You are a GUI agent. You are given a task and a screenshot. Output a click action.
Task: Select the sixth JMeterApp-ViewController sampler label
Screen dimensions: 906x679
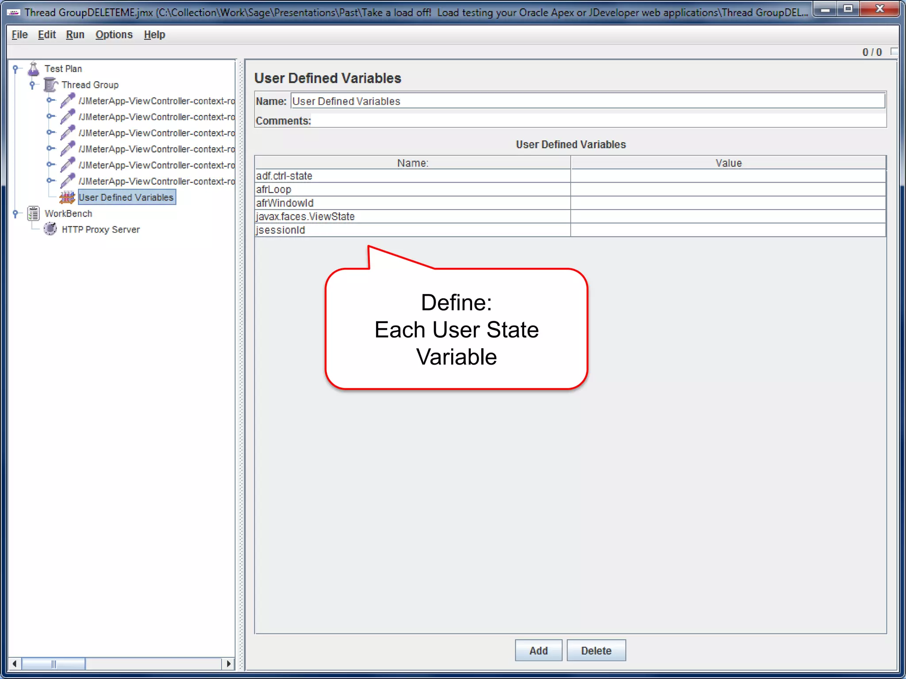coord(157,181)
